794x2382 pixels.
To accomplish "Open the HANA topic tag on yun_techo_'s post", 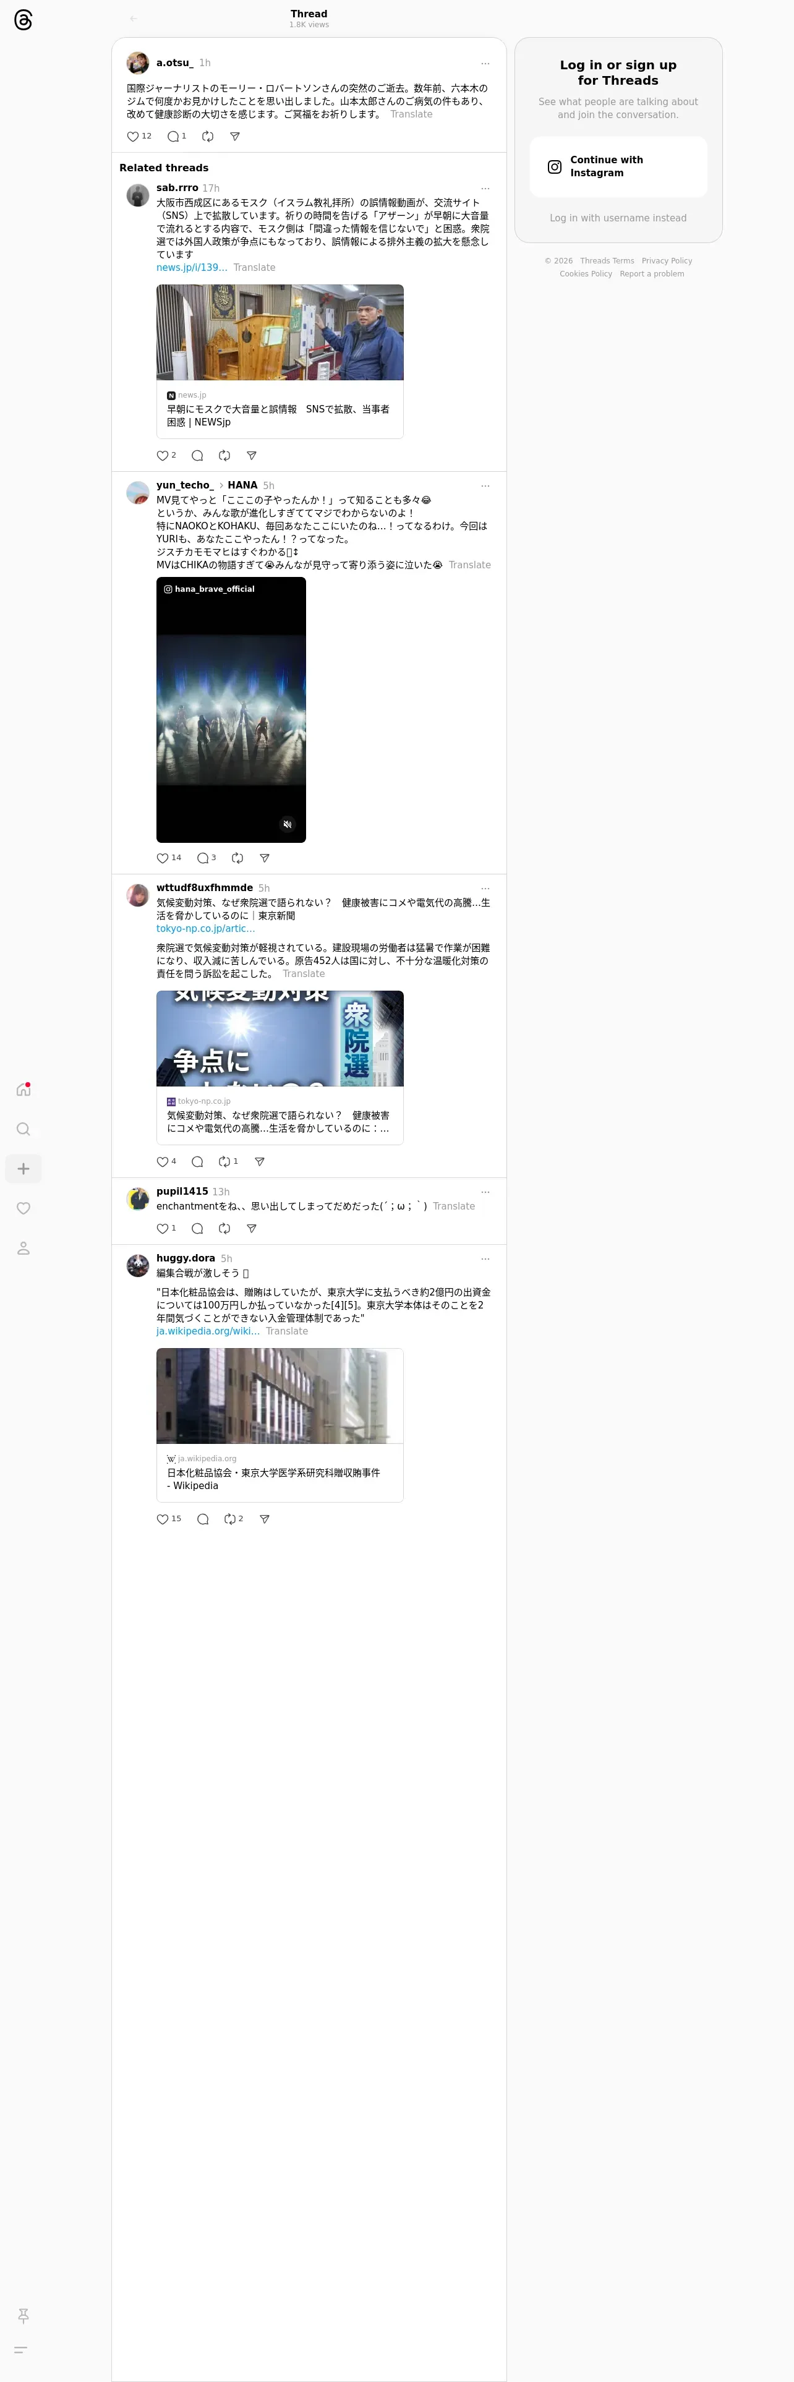I will (242, 485).
